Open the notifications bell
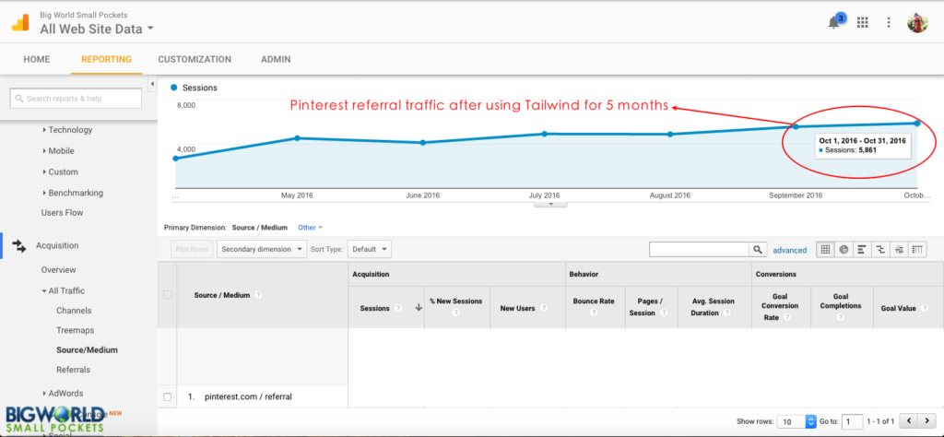 pyautogui.click(x=835, y=23)
